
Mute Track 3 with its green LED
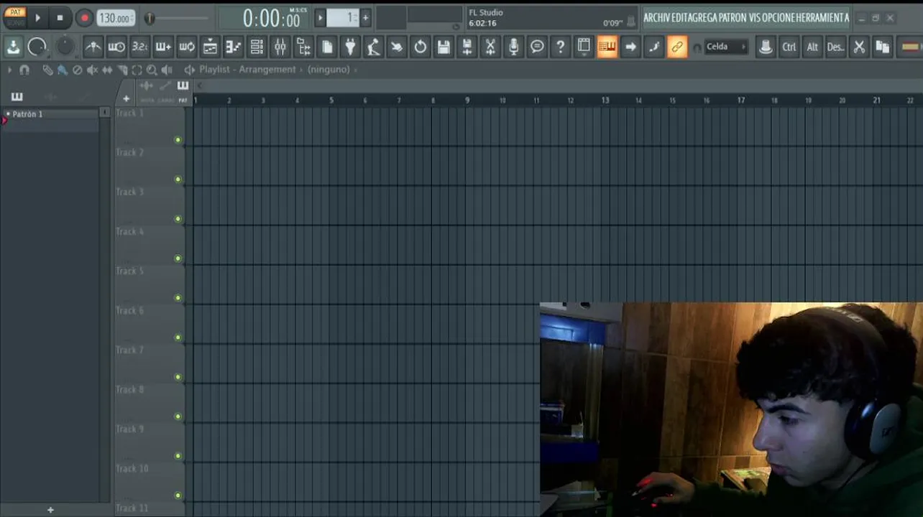point(178,219)
